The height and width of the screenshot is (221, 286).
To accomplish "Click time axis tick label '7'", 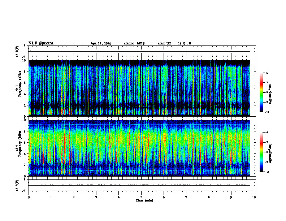I will pyautogui.click(x=186, y=197).
